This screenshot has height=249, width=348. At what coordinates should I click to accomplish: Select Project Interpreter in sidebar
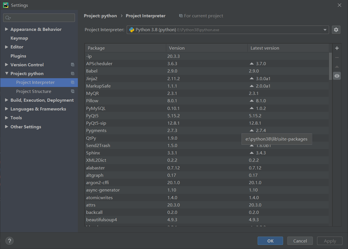pos(39,82)
